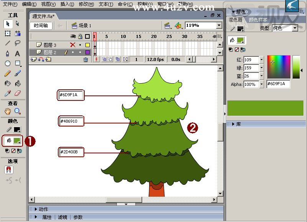Viewport: 307px width, 222px height.
Task: Select the Lasso tool
Action: [x=17, y=43]
